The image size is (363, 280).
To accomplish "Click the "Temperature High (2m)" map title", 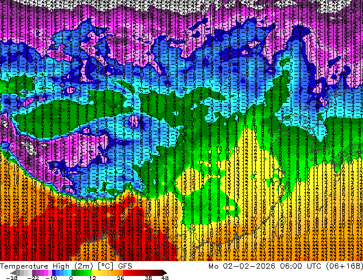I will [46, 266].
